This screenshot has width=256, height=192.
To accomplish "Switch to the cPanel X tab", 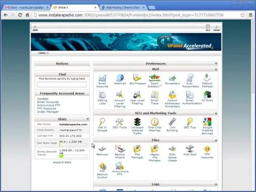I will 74,8.
